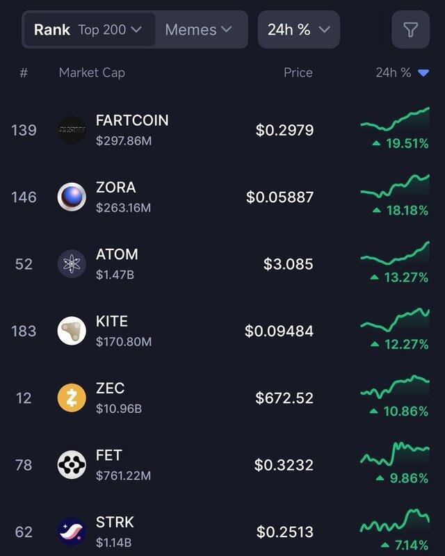
Task: Tap the FARTCOIN coin logo
Action: 72,130
